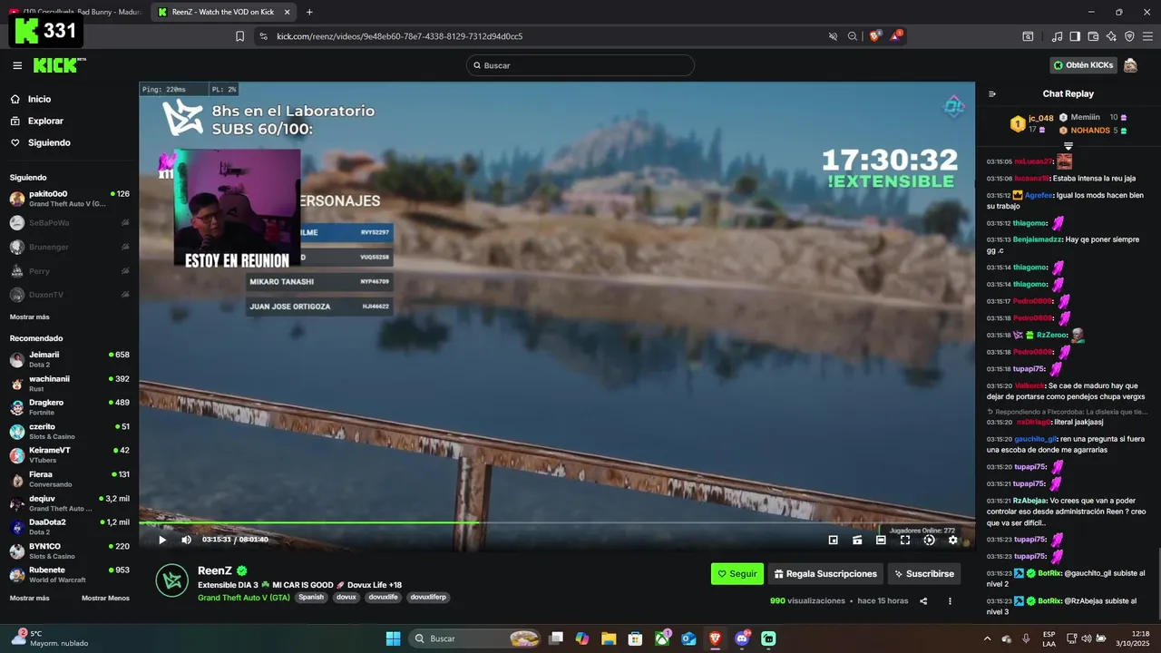Select the Spanish tag
This screenshot has width=1161, height=653.
(311, 597)
